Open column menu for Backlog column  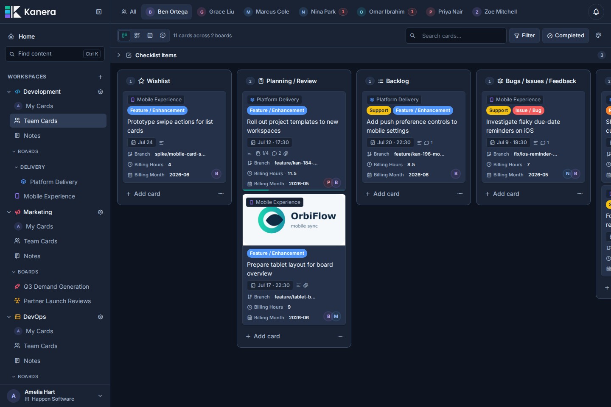coord(460,194)
